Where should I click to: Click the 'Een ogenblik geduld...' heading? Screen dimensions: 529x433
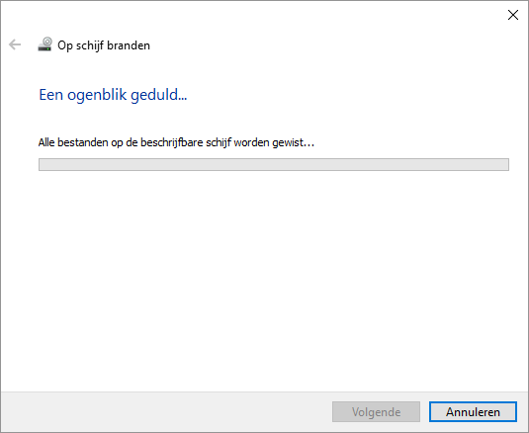(x=113, y=95)
